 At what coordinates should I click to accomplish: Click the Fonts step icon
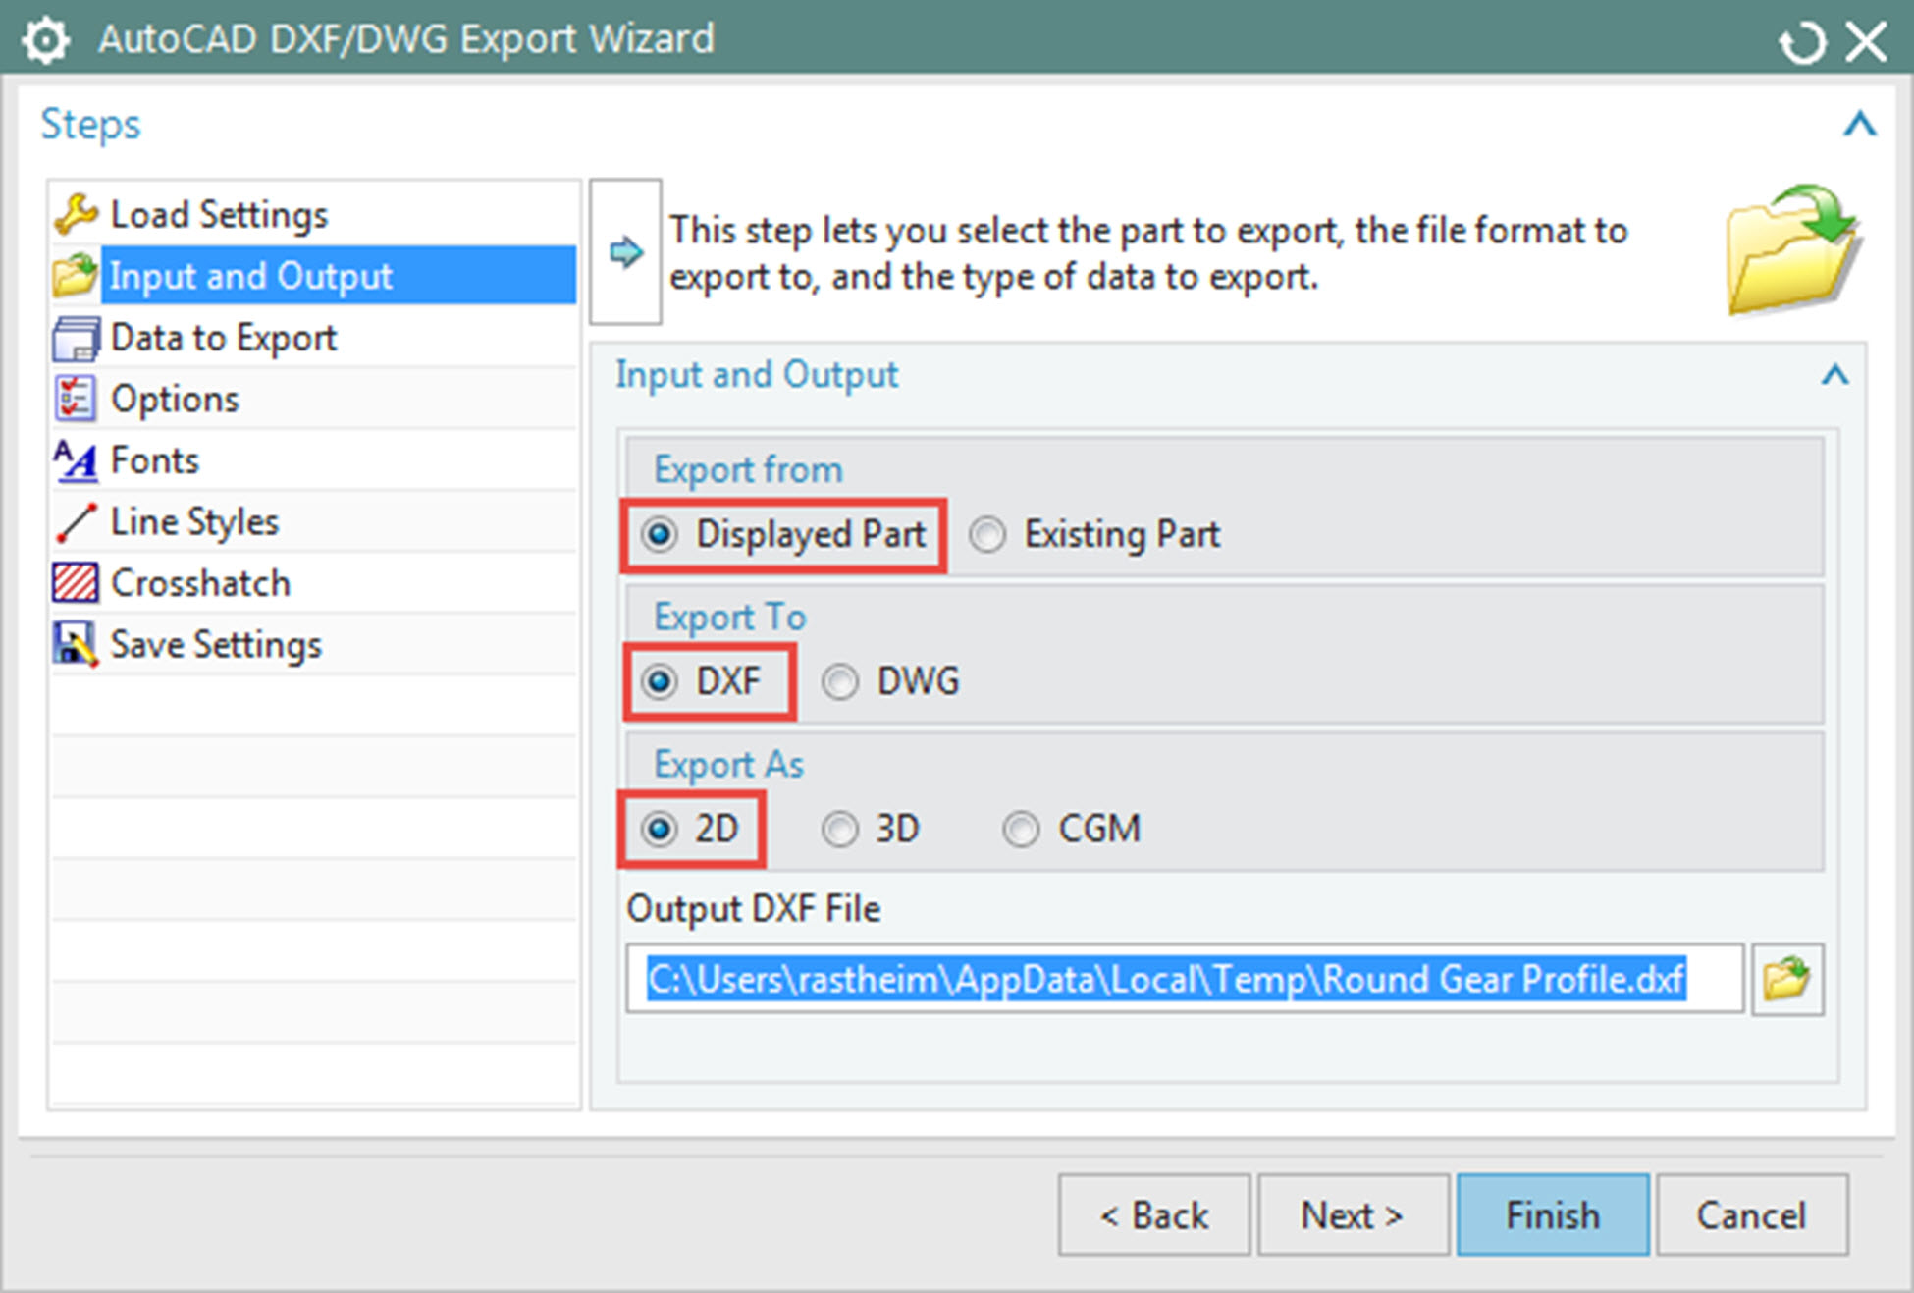76,460
